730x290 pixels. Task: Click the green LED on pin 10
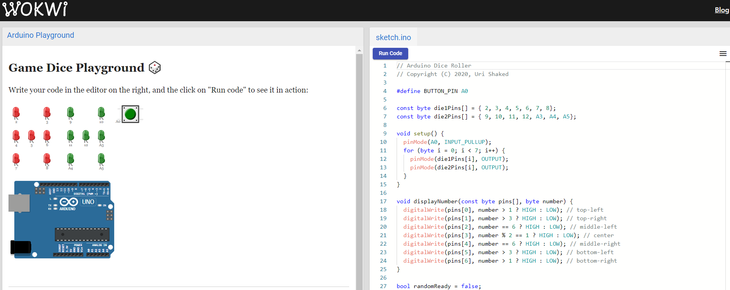[x=101, y=113]
